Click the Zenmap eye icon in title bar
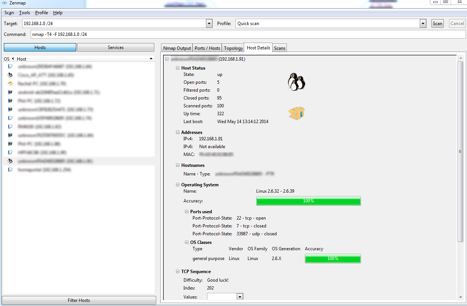 tap(4, 3)
